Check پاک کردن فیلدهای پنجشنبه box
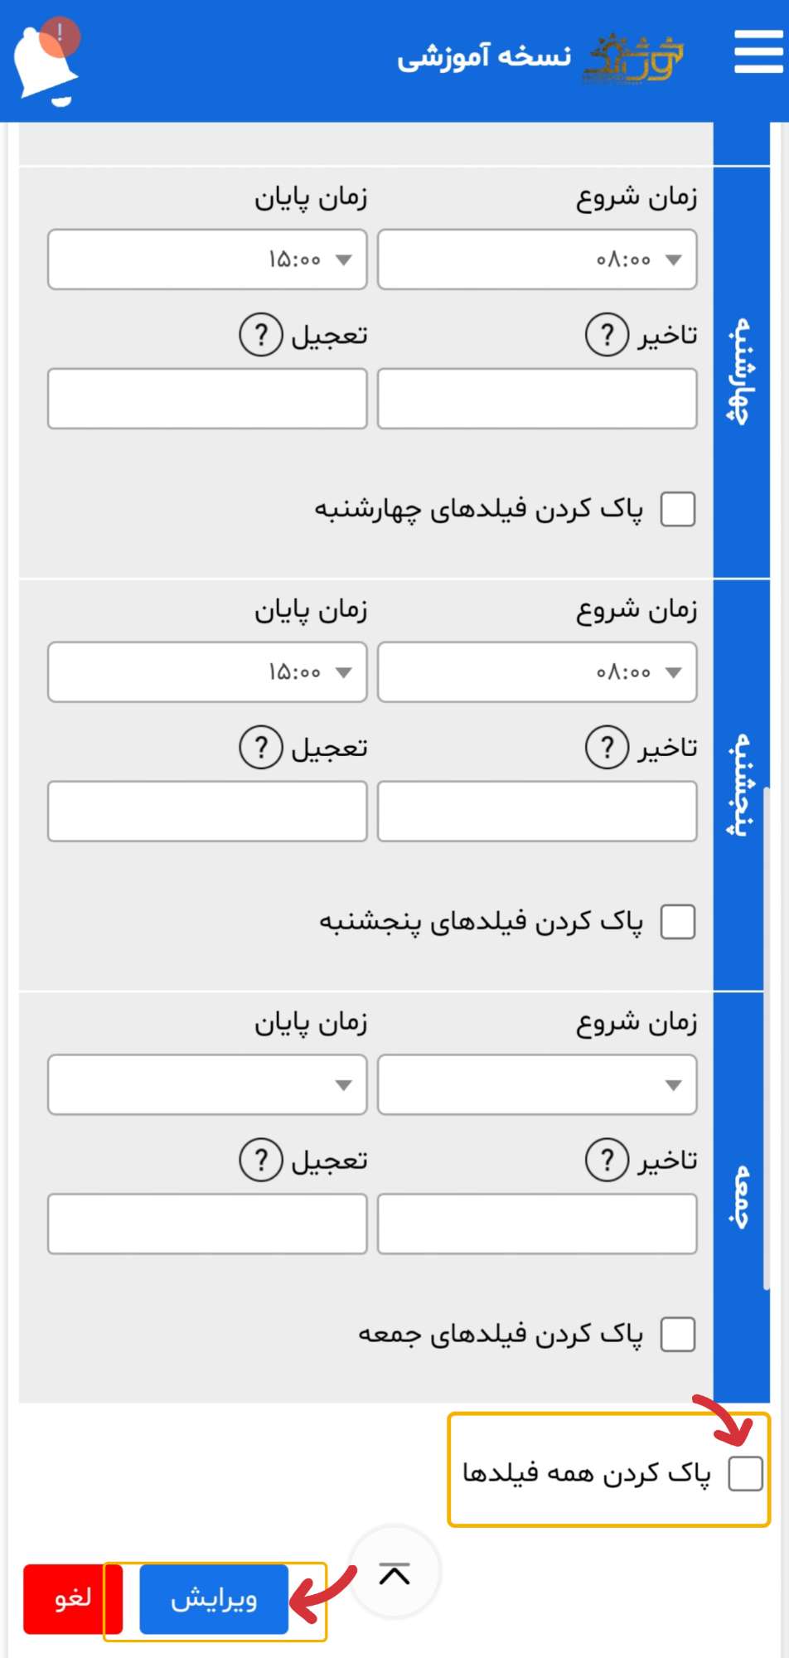 (x=678, y=922)
